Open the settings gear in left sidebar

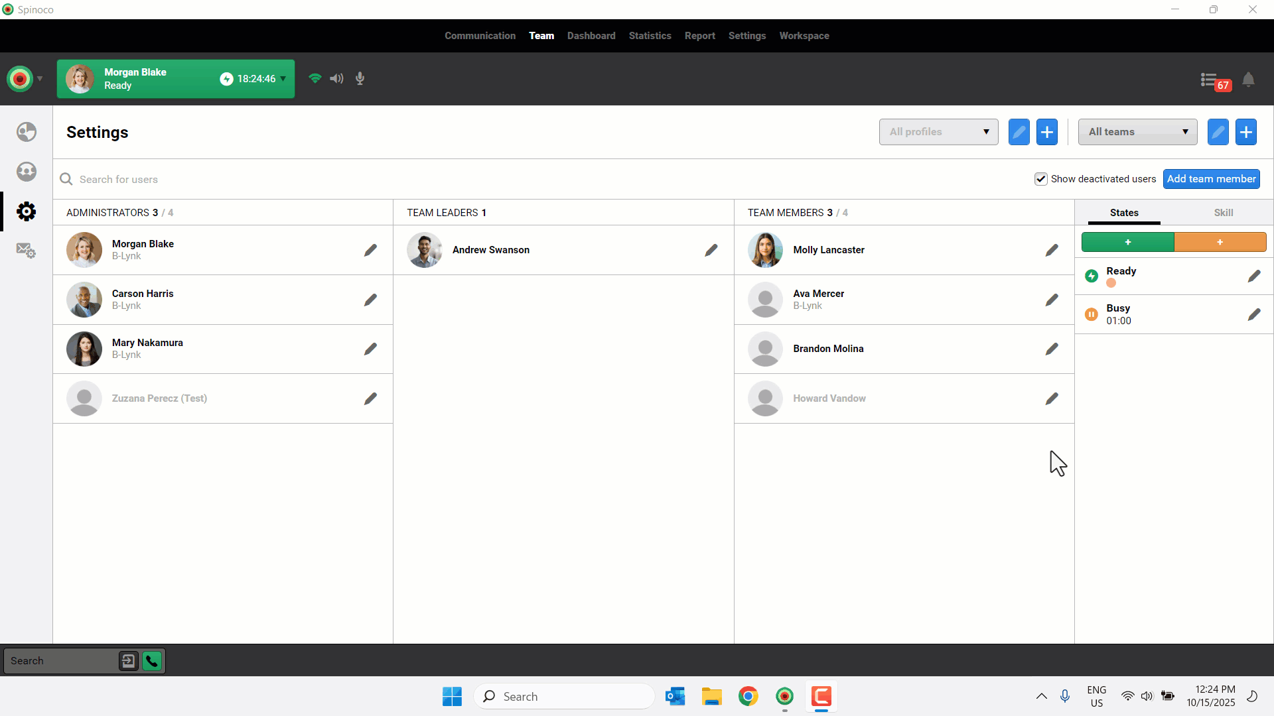coord(27,211)
